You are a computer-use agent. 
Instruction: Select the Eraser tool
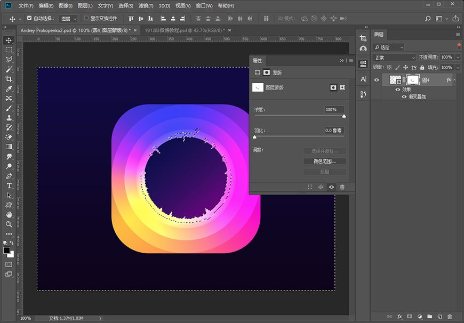pos(9,137)
